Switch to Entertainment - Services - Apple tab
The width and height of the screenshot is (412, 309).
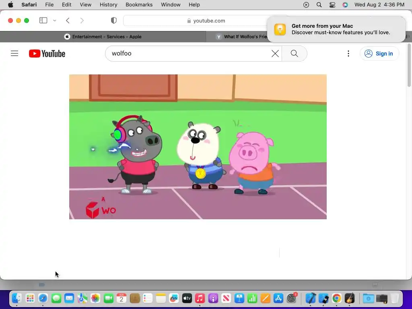tap(103, 37)
